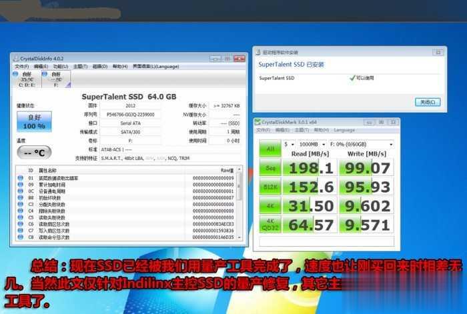Click 4K QD32 write result 9.571
The width and height of the screenshot is (467, 314).
click(367, 225)
